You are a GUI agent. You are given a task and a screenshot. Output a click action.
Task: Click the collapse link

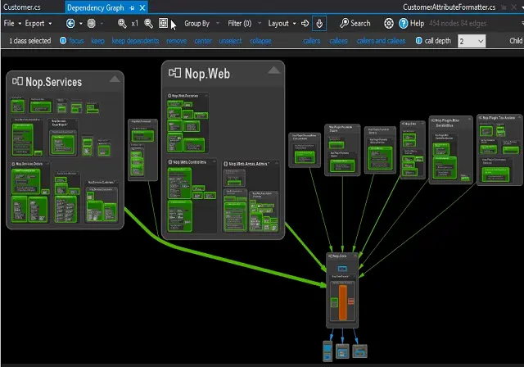[260, 41]
